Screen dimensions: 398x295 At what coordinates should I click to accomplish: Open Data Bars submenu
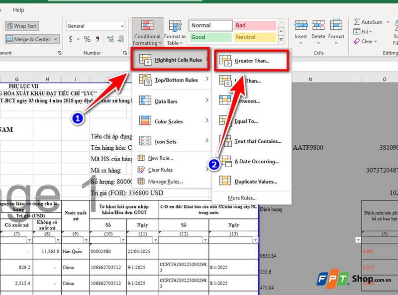coord(172,101)
